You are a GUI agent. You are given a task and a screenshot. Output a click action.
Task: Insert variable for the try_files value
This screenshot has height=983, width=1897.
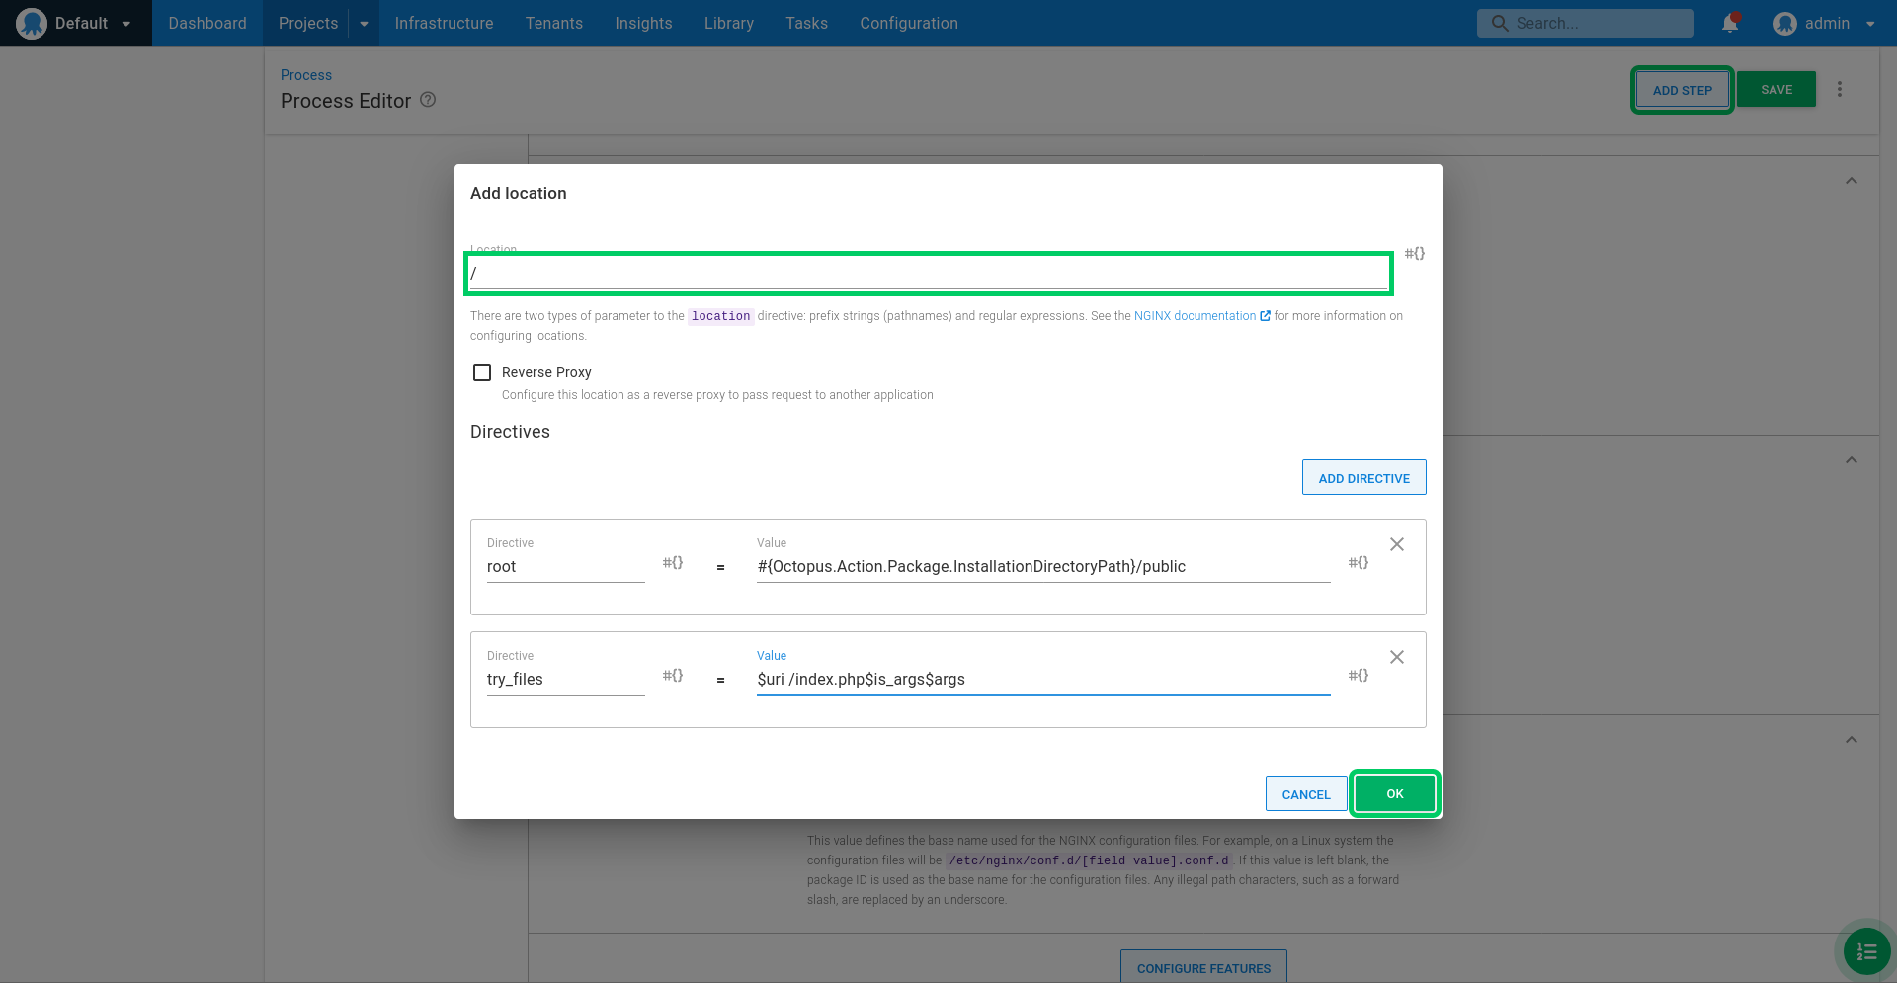pos(1359,676)
